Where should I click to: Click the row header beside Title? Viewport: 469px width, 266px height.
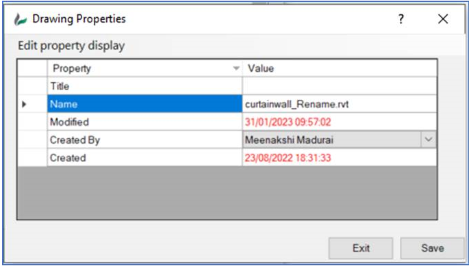[32, 86]
